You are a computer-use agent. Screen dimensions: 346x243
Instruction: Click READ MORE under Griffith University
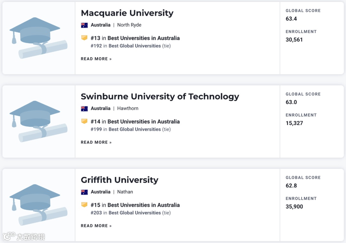96,226
